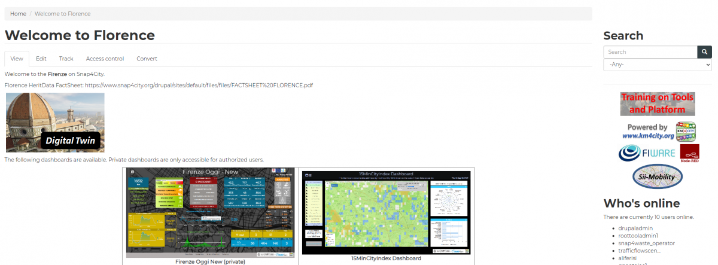
Task: Click the Powered by www.km4city.org text logo
Action: [647, 132]
